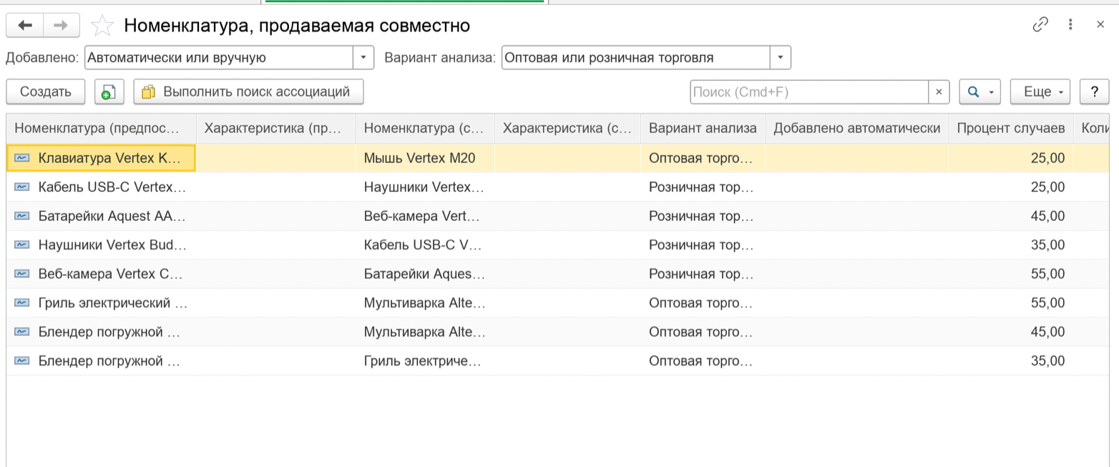Select the Веб-камера Vert… second-column cell
This screenshot has height=467, width=1119.
(x=425, y=216)
